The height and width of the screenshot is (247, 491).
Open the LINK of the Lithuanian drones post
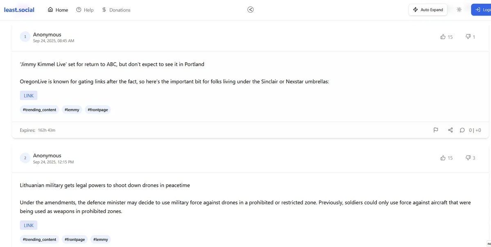(29, 225)
